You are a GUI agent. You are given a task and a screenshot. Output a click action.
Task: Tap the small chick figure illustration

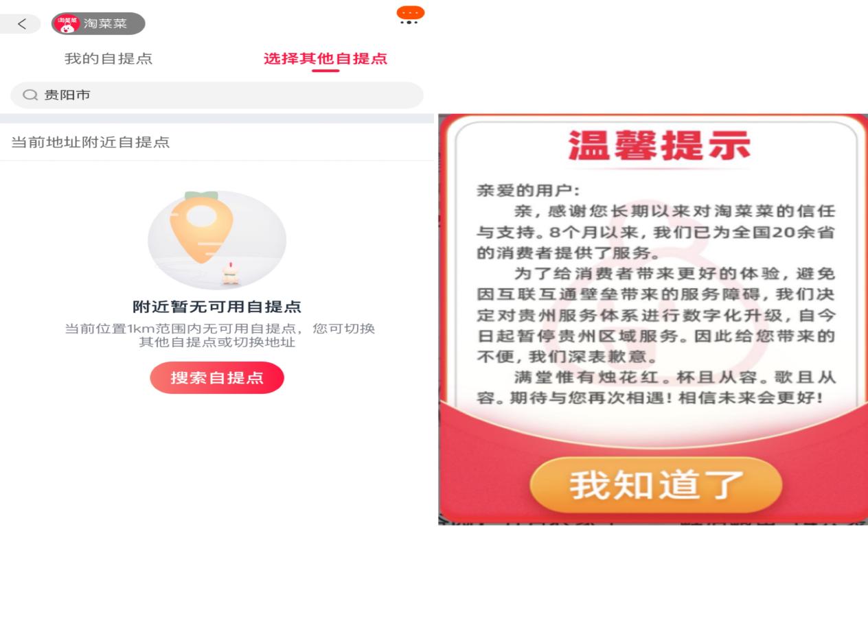click(230, 273)
